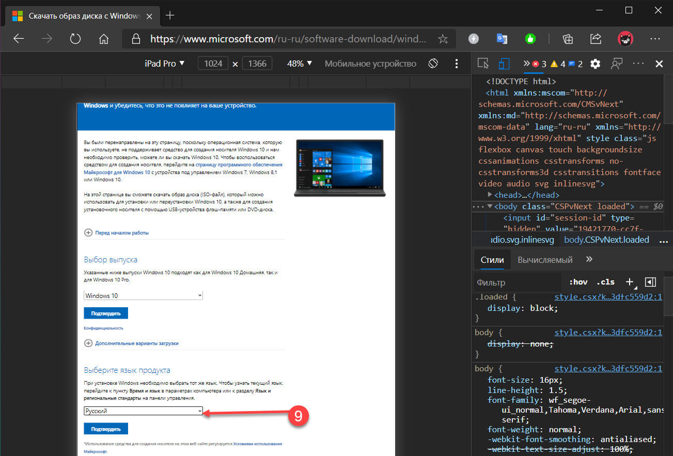Select the DOCTYPE html line
The image size is (673, 456).
click(521, 82)
